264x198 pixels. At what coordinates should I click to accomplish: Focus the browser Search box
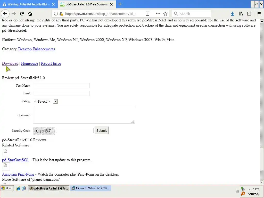point(192,14)
